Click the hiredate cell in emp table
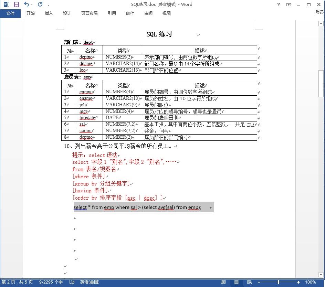Screen dimensions: 325x287 [x=90, y=118]
